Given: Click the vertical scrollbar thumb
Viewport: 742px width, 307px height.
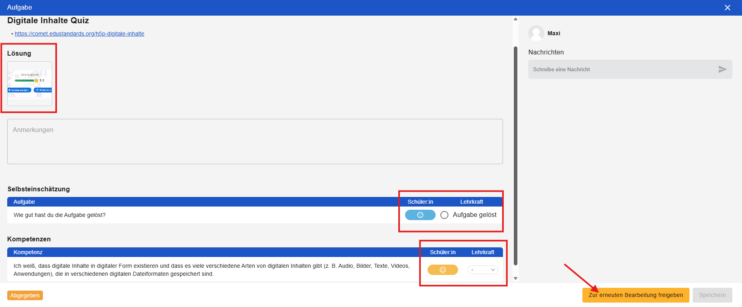Looking at the screenshot, I should pos(515,156).
